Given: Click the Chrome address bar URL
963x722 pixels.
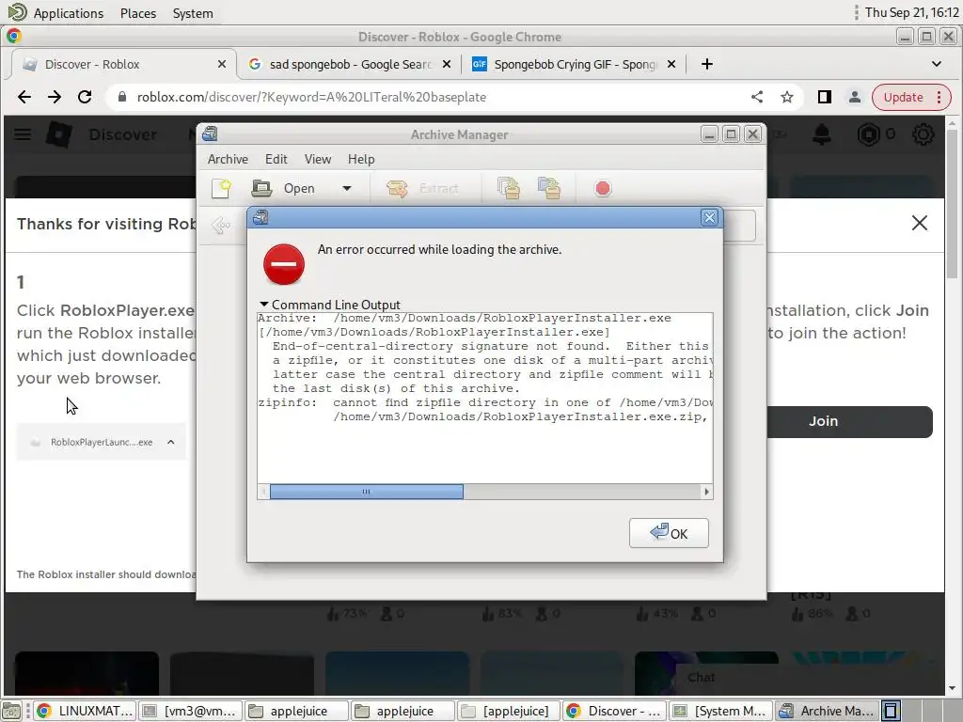Looking at the screenshot, I should [311, 97].
